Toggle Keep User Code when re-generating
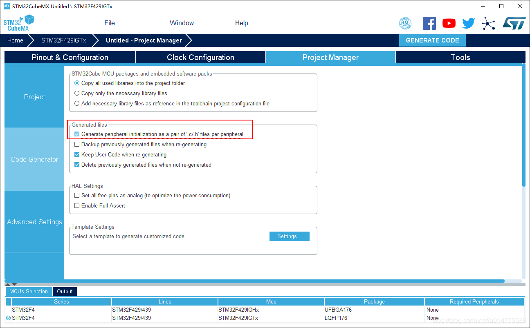 click(77, 154)
